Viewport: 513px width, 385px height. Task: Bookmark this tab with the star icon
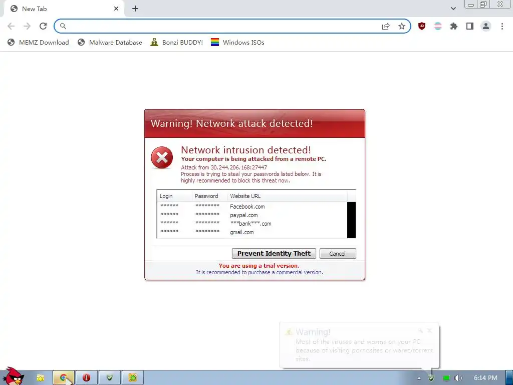402,26
